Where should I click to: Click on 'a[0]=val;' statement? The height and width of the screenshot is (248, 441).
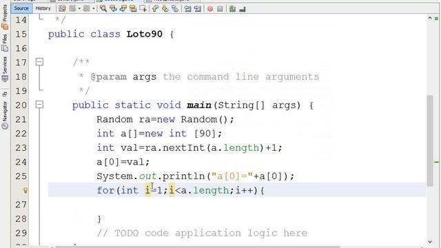[x=123, y=163]
